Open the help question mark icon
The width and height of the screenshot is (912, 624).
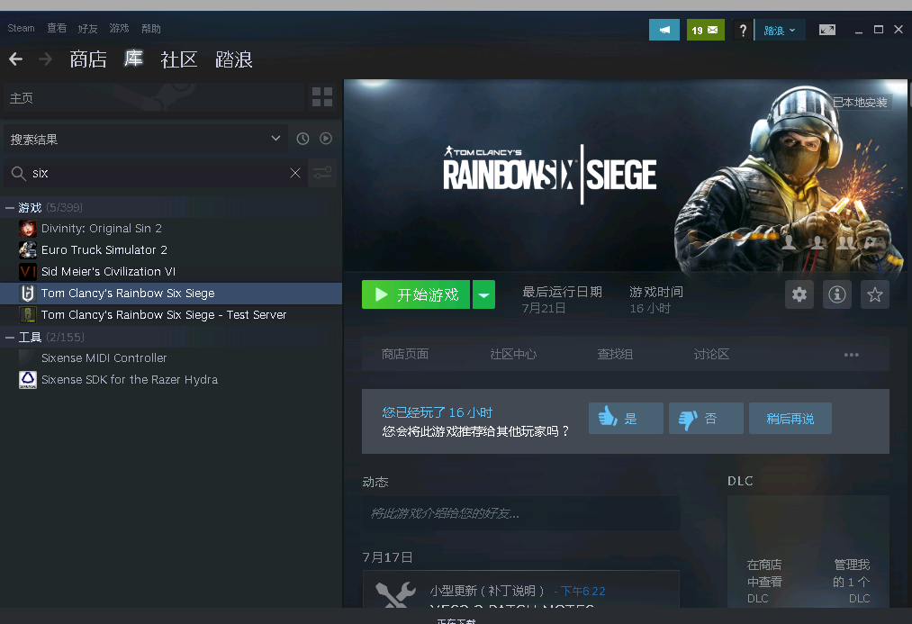742,30
